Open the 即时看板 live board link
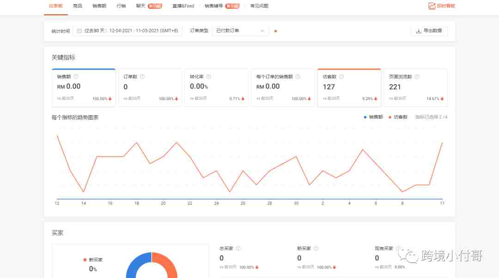The height and width of the screenshot is (278, 499). coord(442,6)
